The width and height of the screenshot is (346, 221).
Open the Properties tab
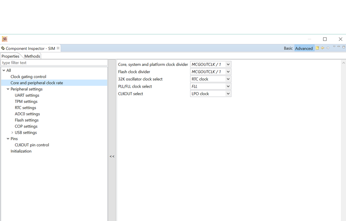tap(10, 56)
